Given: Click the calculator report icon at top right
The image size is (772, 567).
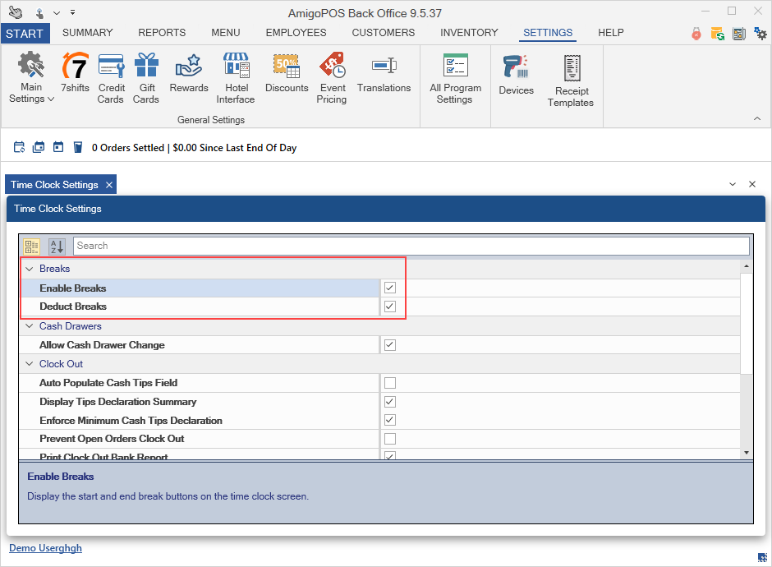Looking at the screenshot, I should coord(739,34).
